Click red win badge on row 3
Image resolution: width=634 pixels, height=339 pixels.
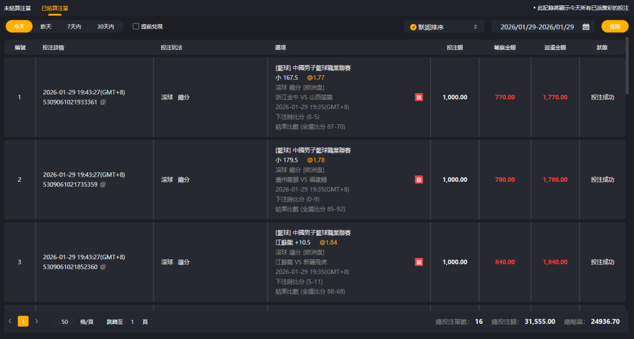click(419, 262)
